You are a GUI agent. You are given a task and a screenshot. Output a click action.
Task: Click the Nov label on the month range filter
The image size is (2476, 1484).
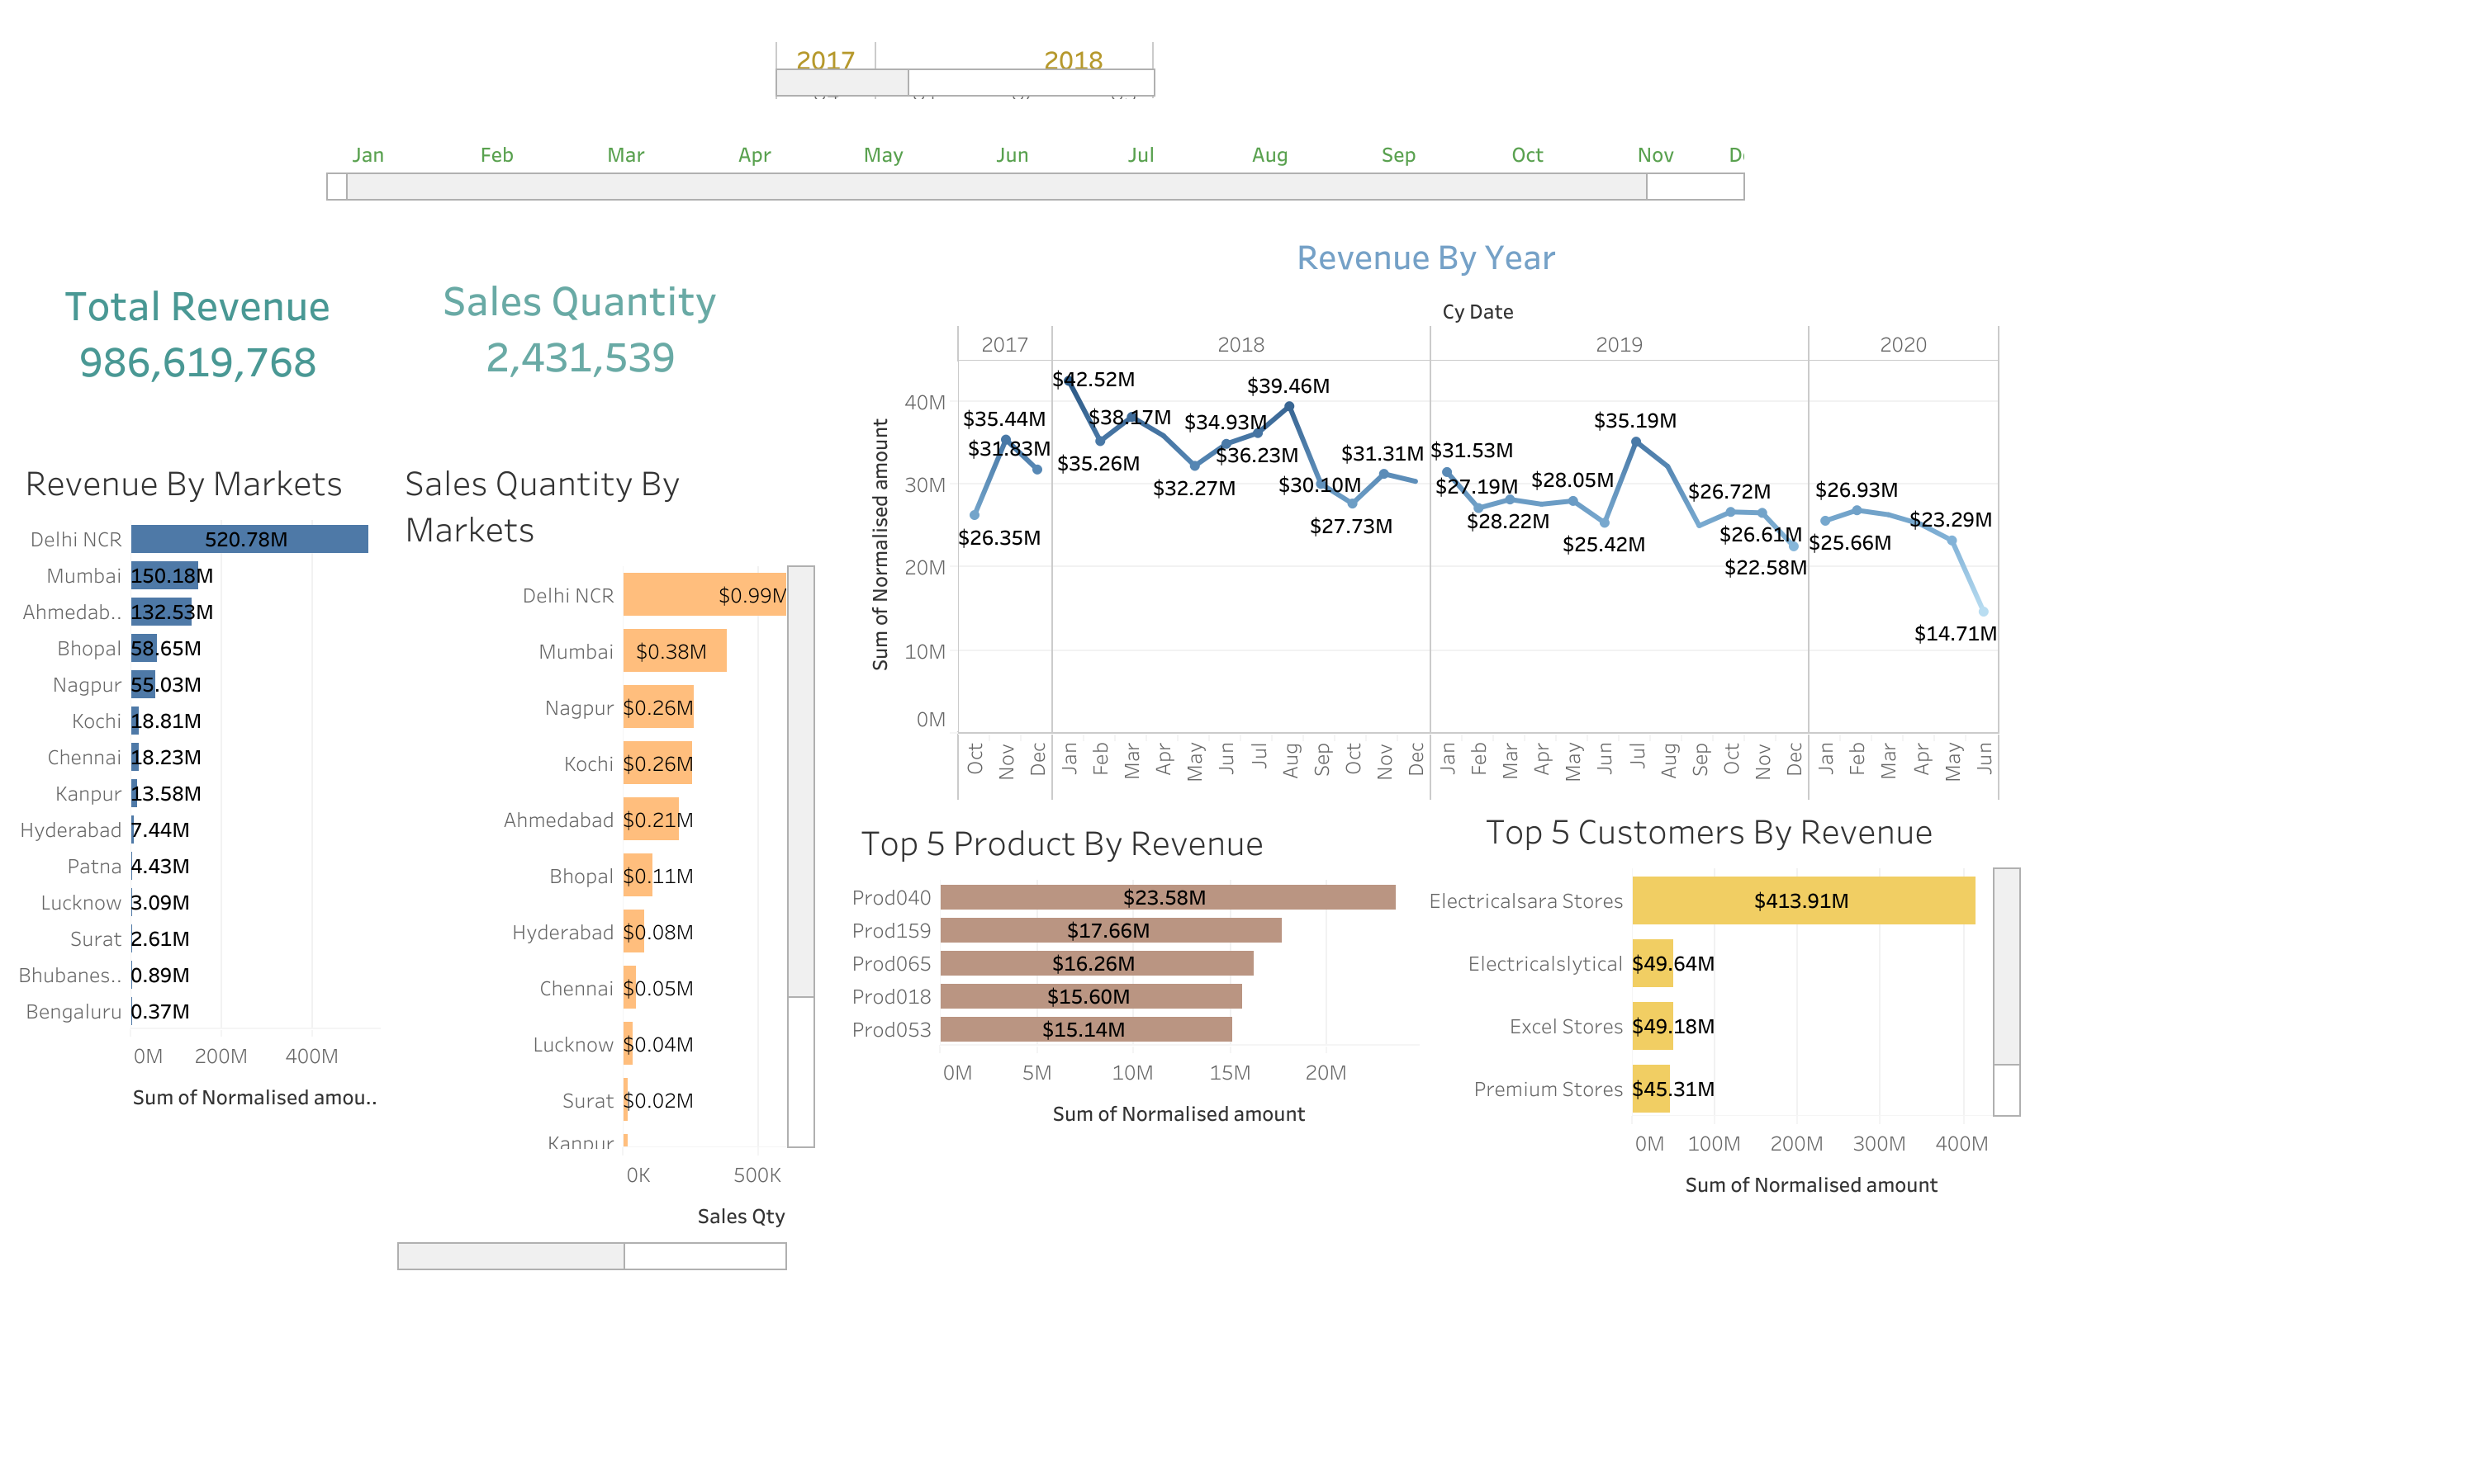[1655, 155]
